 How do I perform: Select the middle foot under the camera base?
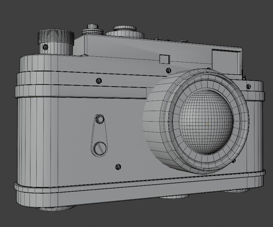(x=174, y=197)
